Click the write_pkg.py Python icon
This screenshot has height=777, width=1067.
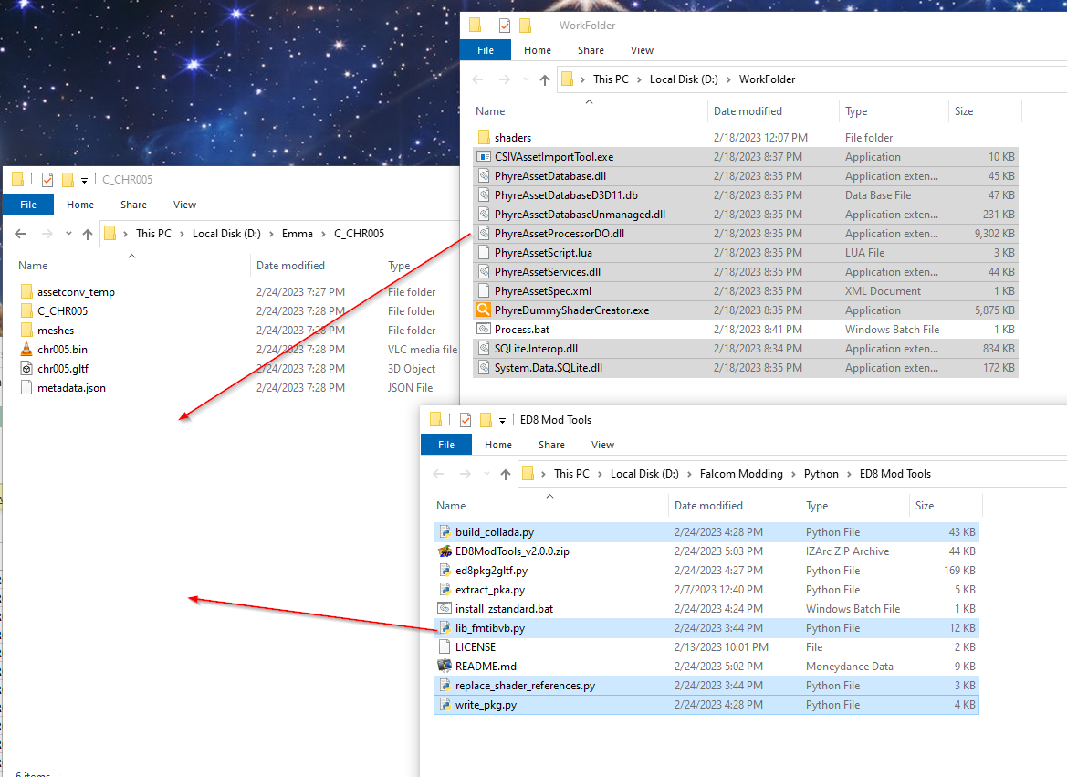click(445, 705)
